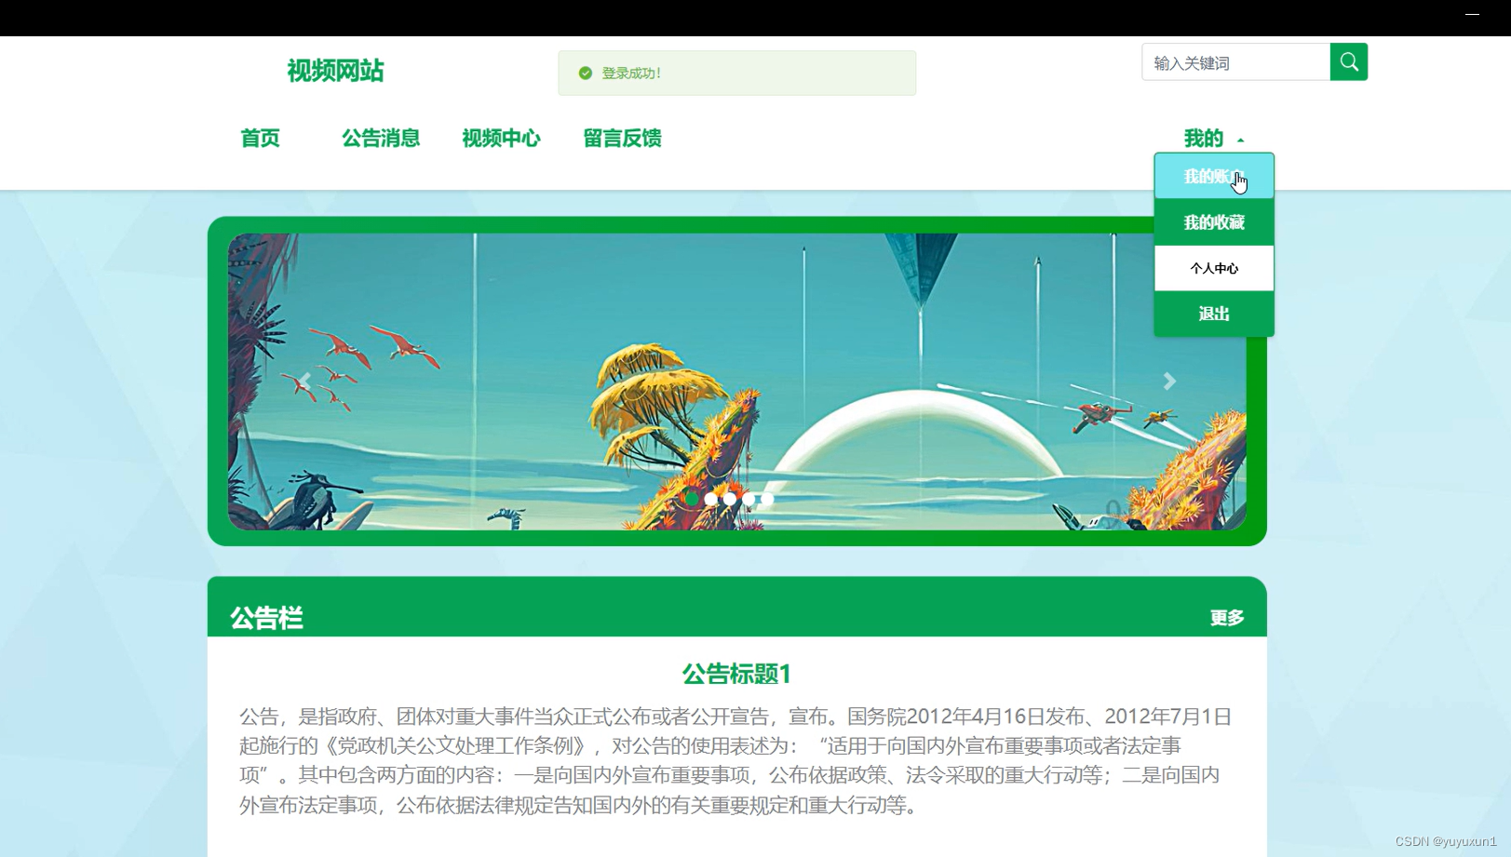This screenshot has width=1511, height=857.
Task: Go to the 首页 navigation tab
Action: [260, 139]
